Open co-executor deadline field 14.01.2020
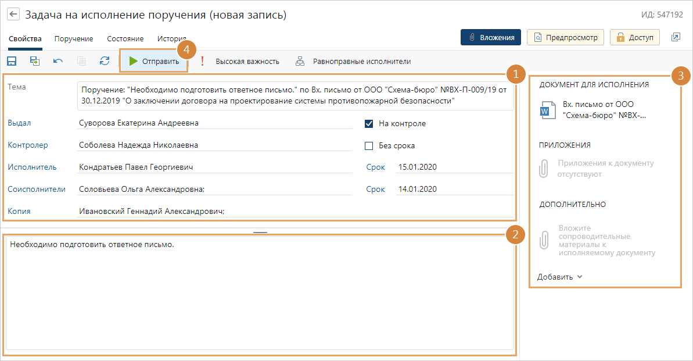 click(453, 189)
